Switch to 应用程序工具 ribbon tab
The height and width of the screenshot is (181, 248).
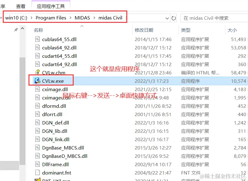[51, 6]
